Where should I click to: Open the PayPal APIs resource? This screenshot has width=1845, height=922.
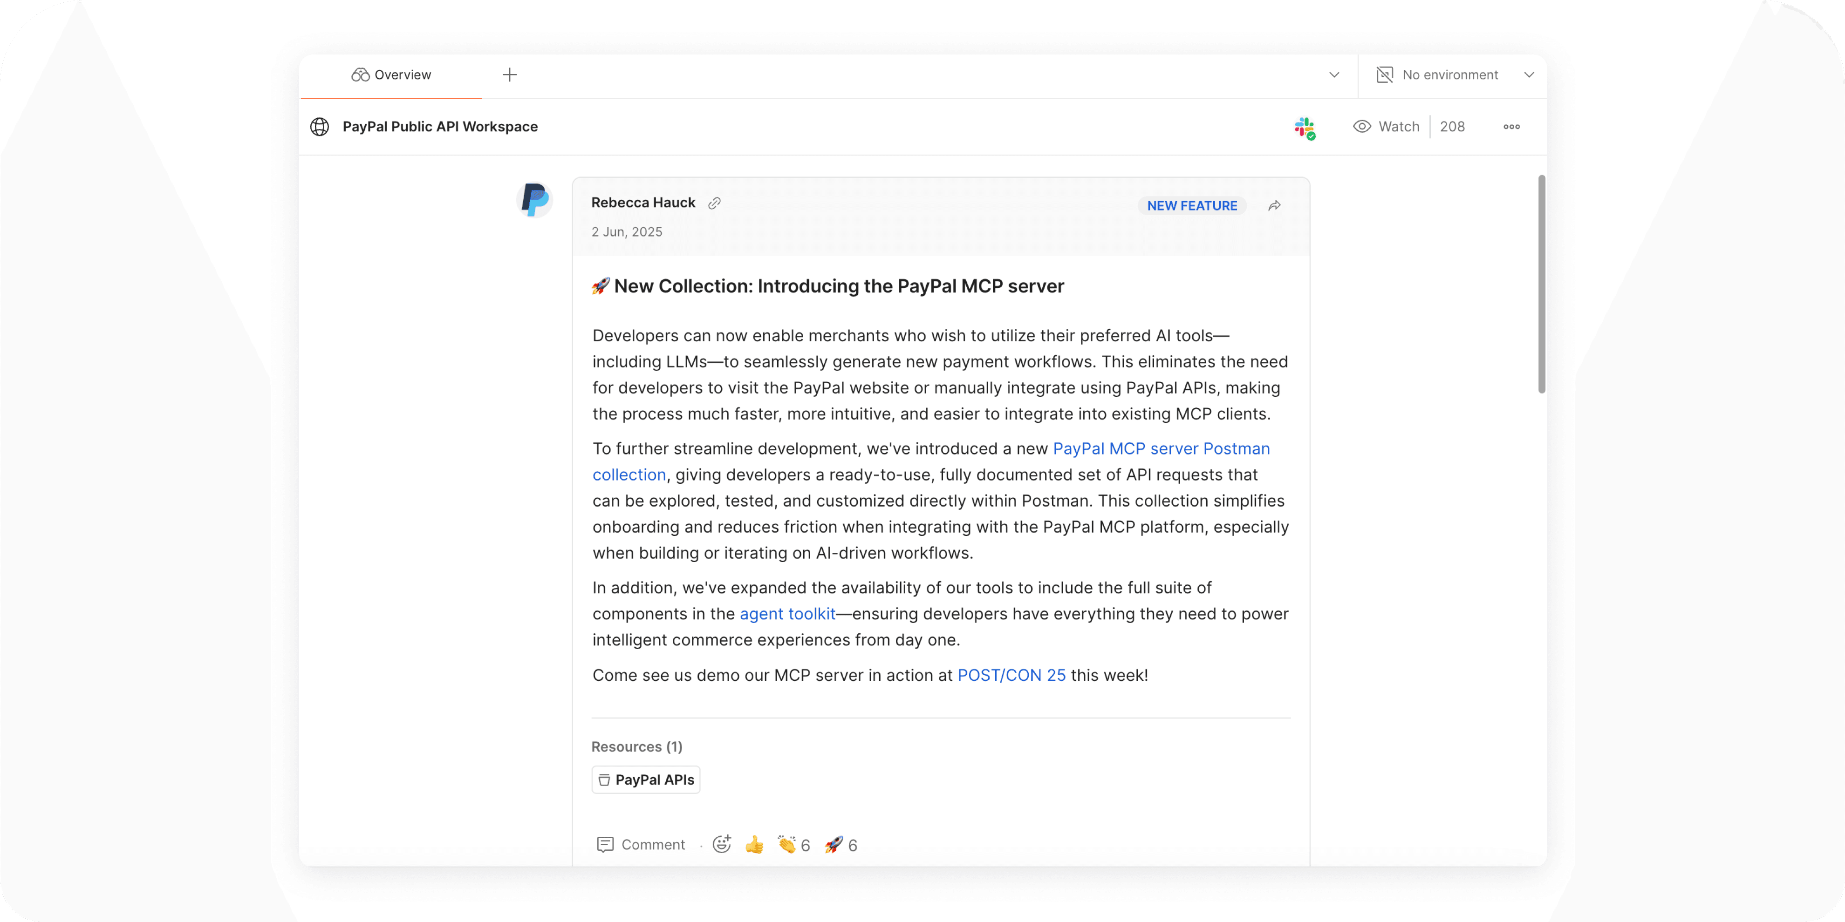(646, 780)
